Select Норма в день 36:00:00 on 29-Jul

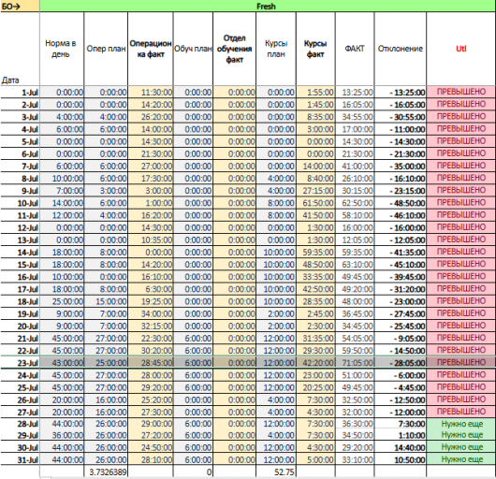pos(62,435)
